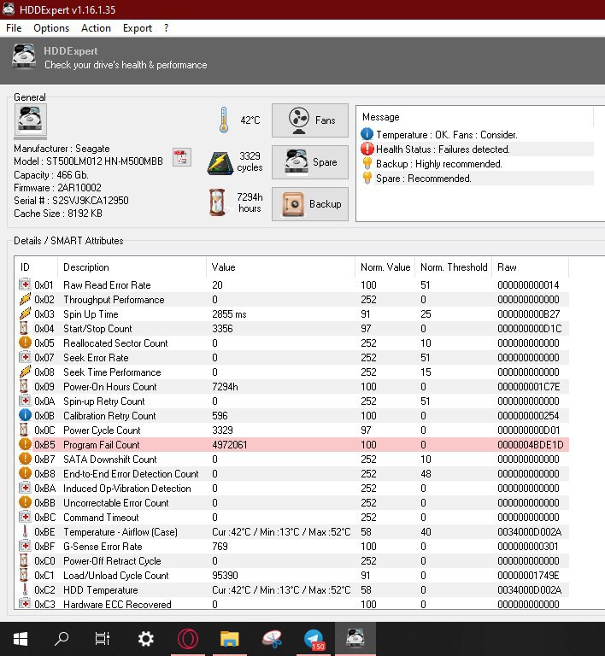Screen dimensions: 605x656
Task: Click icon of Start/Stop Count row
Action: (24, 328)
